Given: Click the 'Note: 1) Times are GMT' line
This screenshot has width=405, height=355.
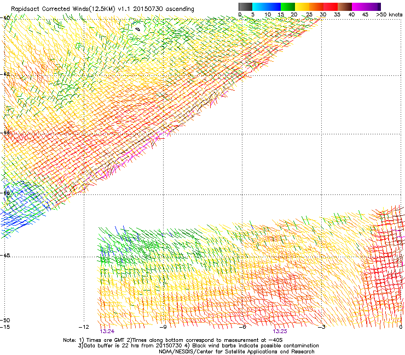Looking at the screenshot, I should point(173,340).
